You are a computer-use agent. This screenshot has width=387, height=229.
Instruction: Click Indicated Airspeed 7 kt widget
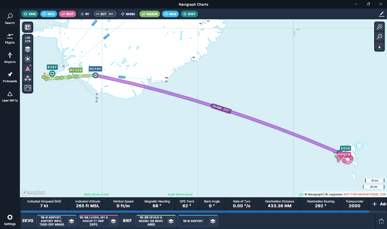point(44,204)
